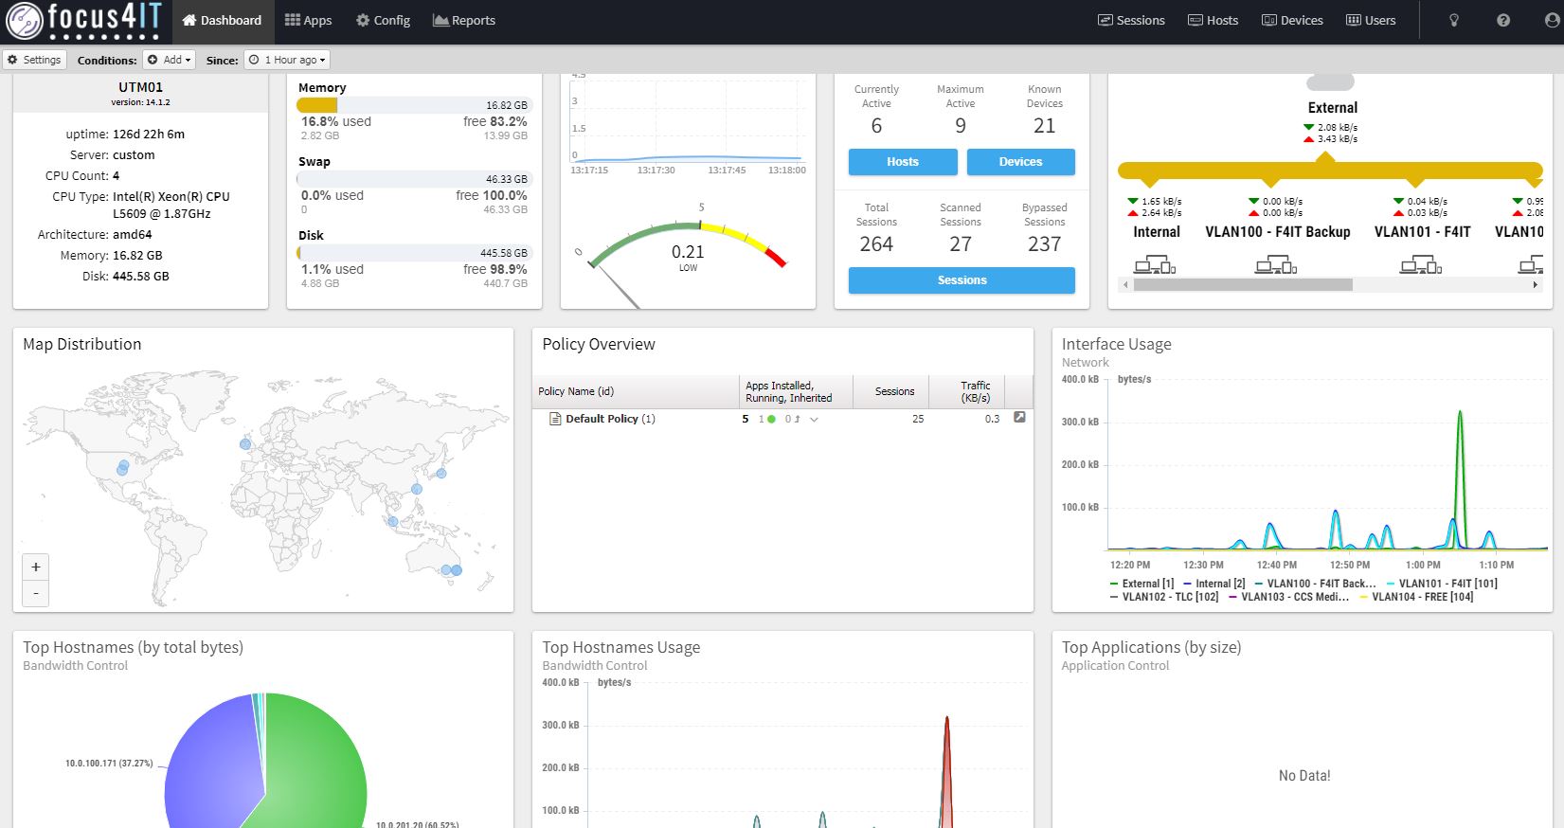Open the Config menu

383,21
